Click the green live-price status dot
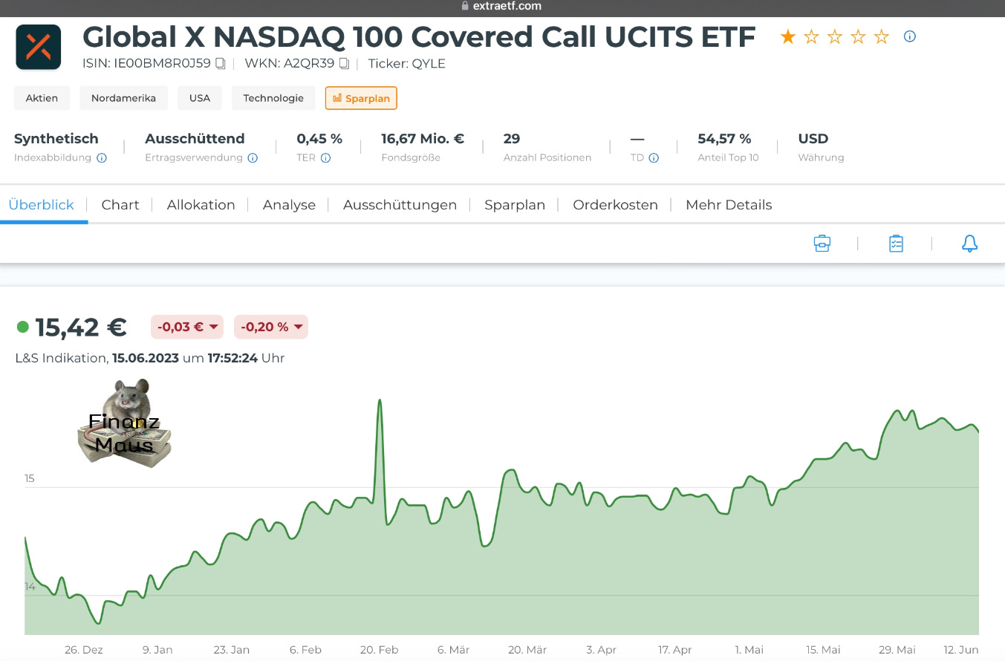The image size is (1005, 661). click(x=22, y=327)
